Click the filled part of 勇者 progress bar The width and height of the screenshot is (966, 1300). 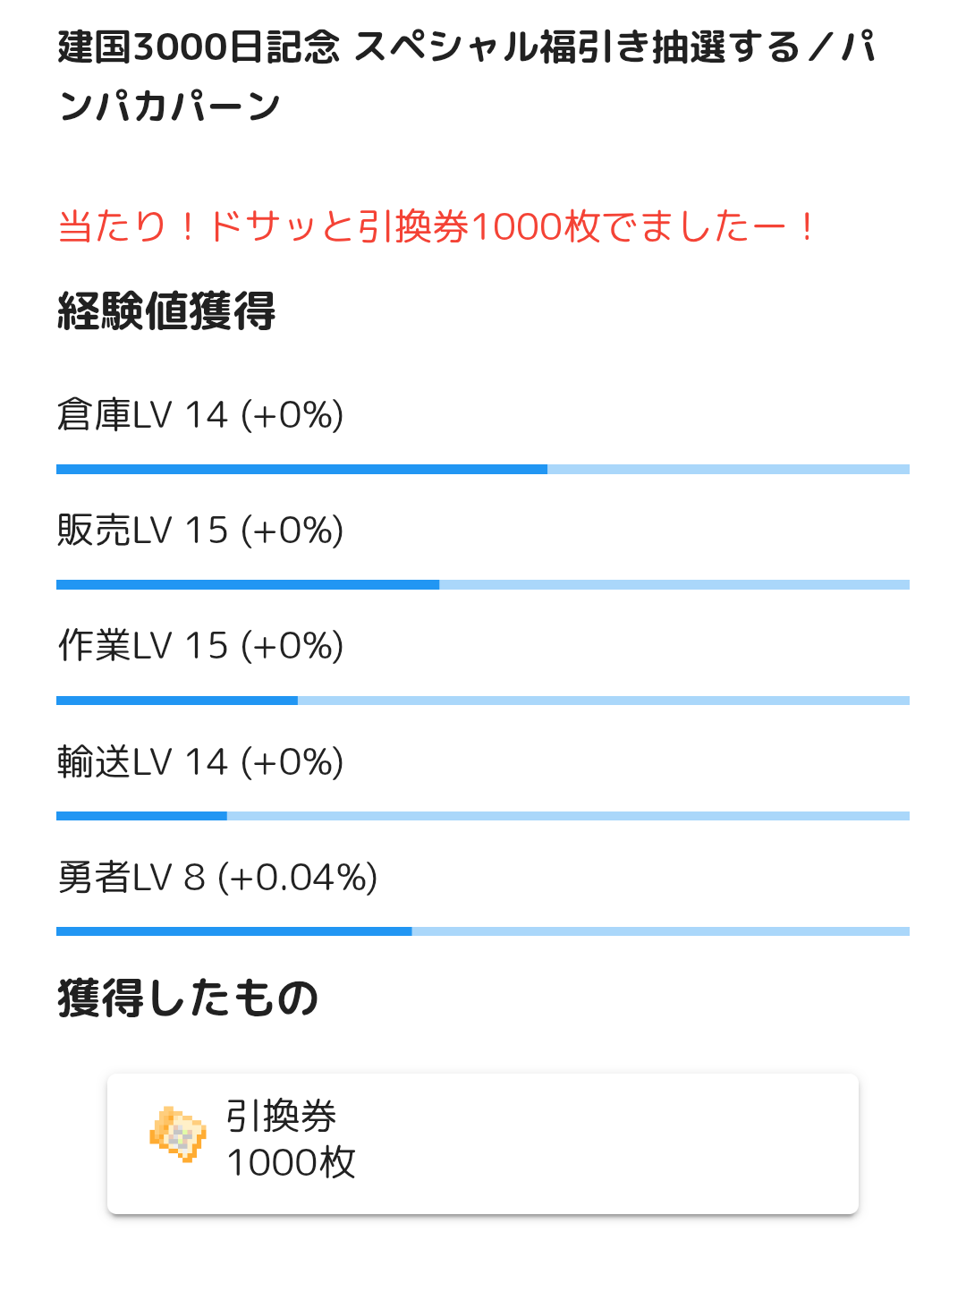point(233,931)
